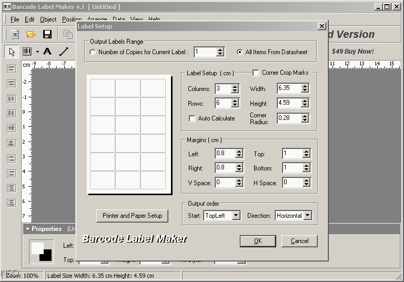Close the Label Setup dialog
Viewport: 404px width, 282px height.
point(322,26)
